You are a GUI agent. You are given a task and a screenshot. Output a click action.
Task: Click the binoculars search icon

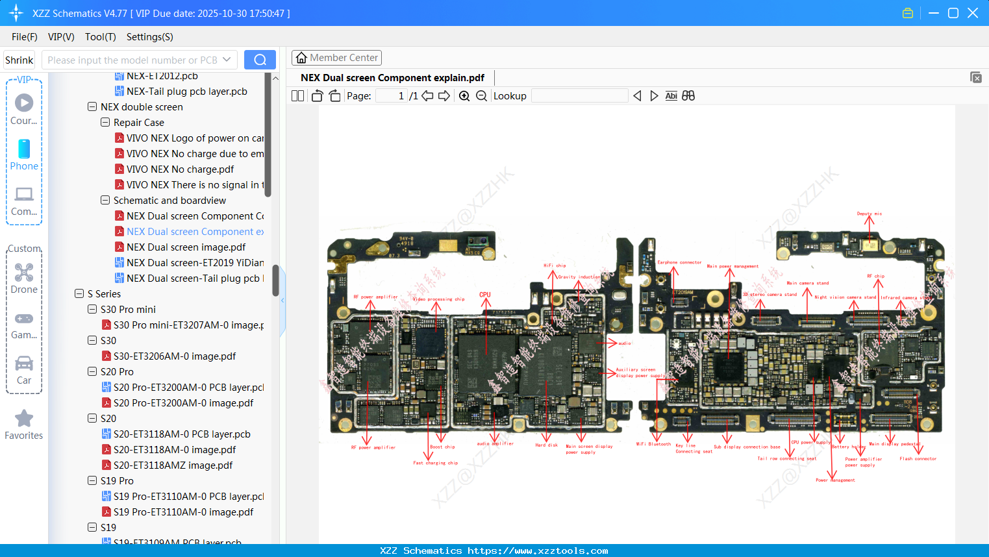coord(688,96)
